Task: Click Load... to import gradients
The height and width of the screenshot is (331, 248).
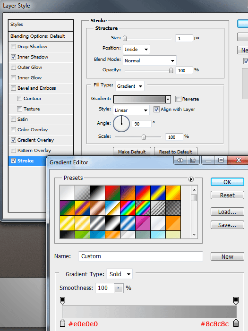Action: 227,212
